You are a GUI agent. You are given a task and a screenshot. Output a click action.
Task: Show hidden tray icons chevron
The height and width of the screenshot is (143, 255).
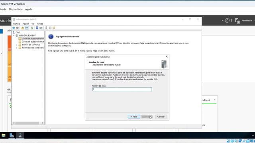[x=253, y=135]
